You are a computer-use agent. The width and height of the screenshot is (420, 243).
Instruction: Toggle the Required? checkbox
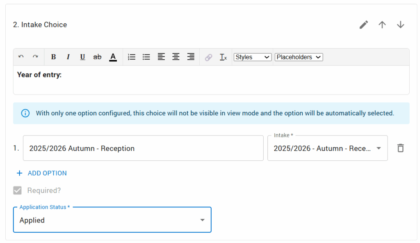tap(18, 190)
